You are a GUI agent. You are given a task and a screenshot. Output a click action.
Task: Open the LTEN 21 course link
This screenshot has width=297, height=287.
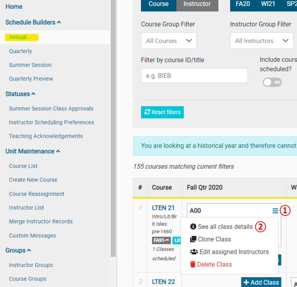163,208
